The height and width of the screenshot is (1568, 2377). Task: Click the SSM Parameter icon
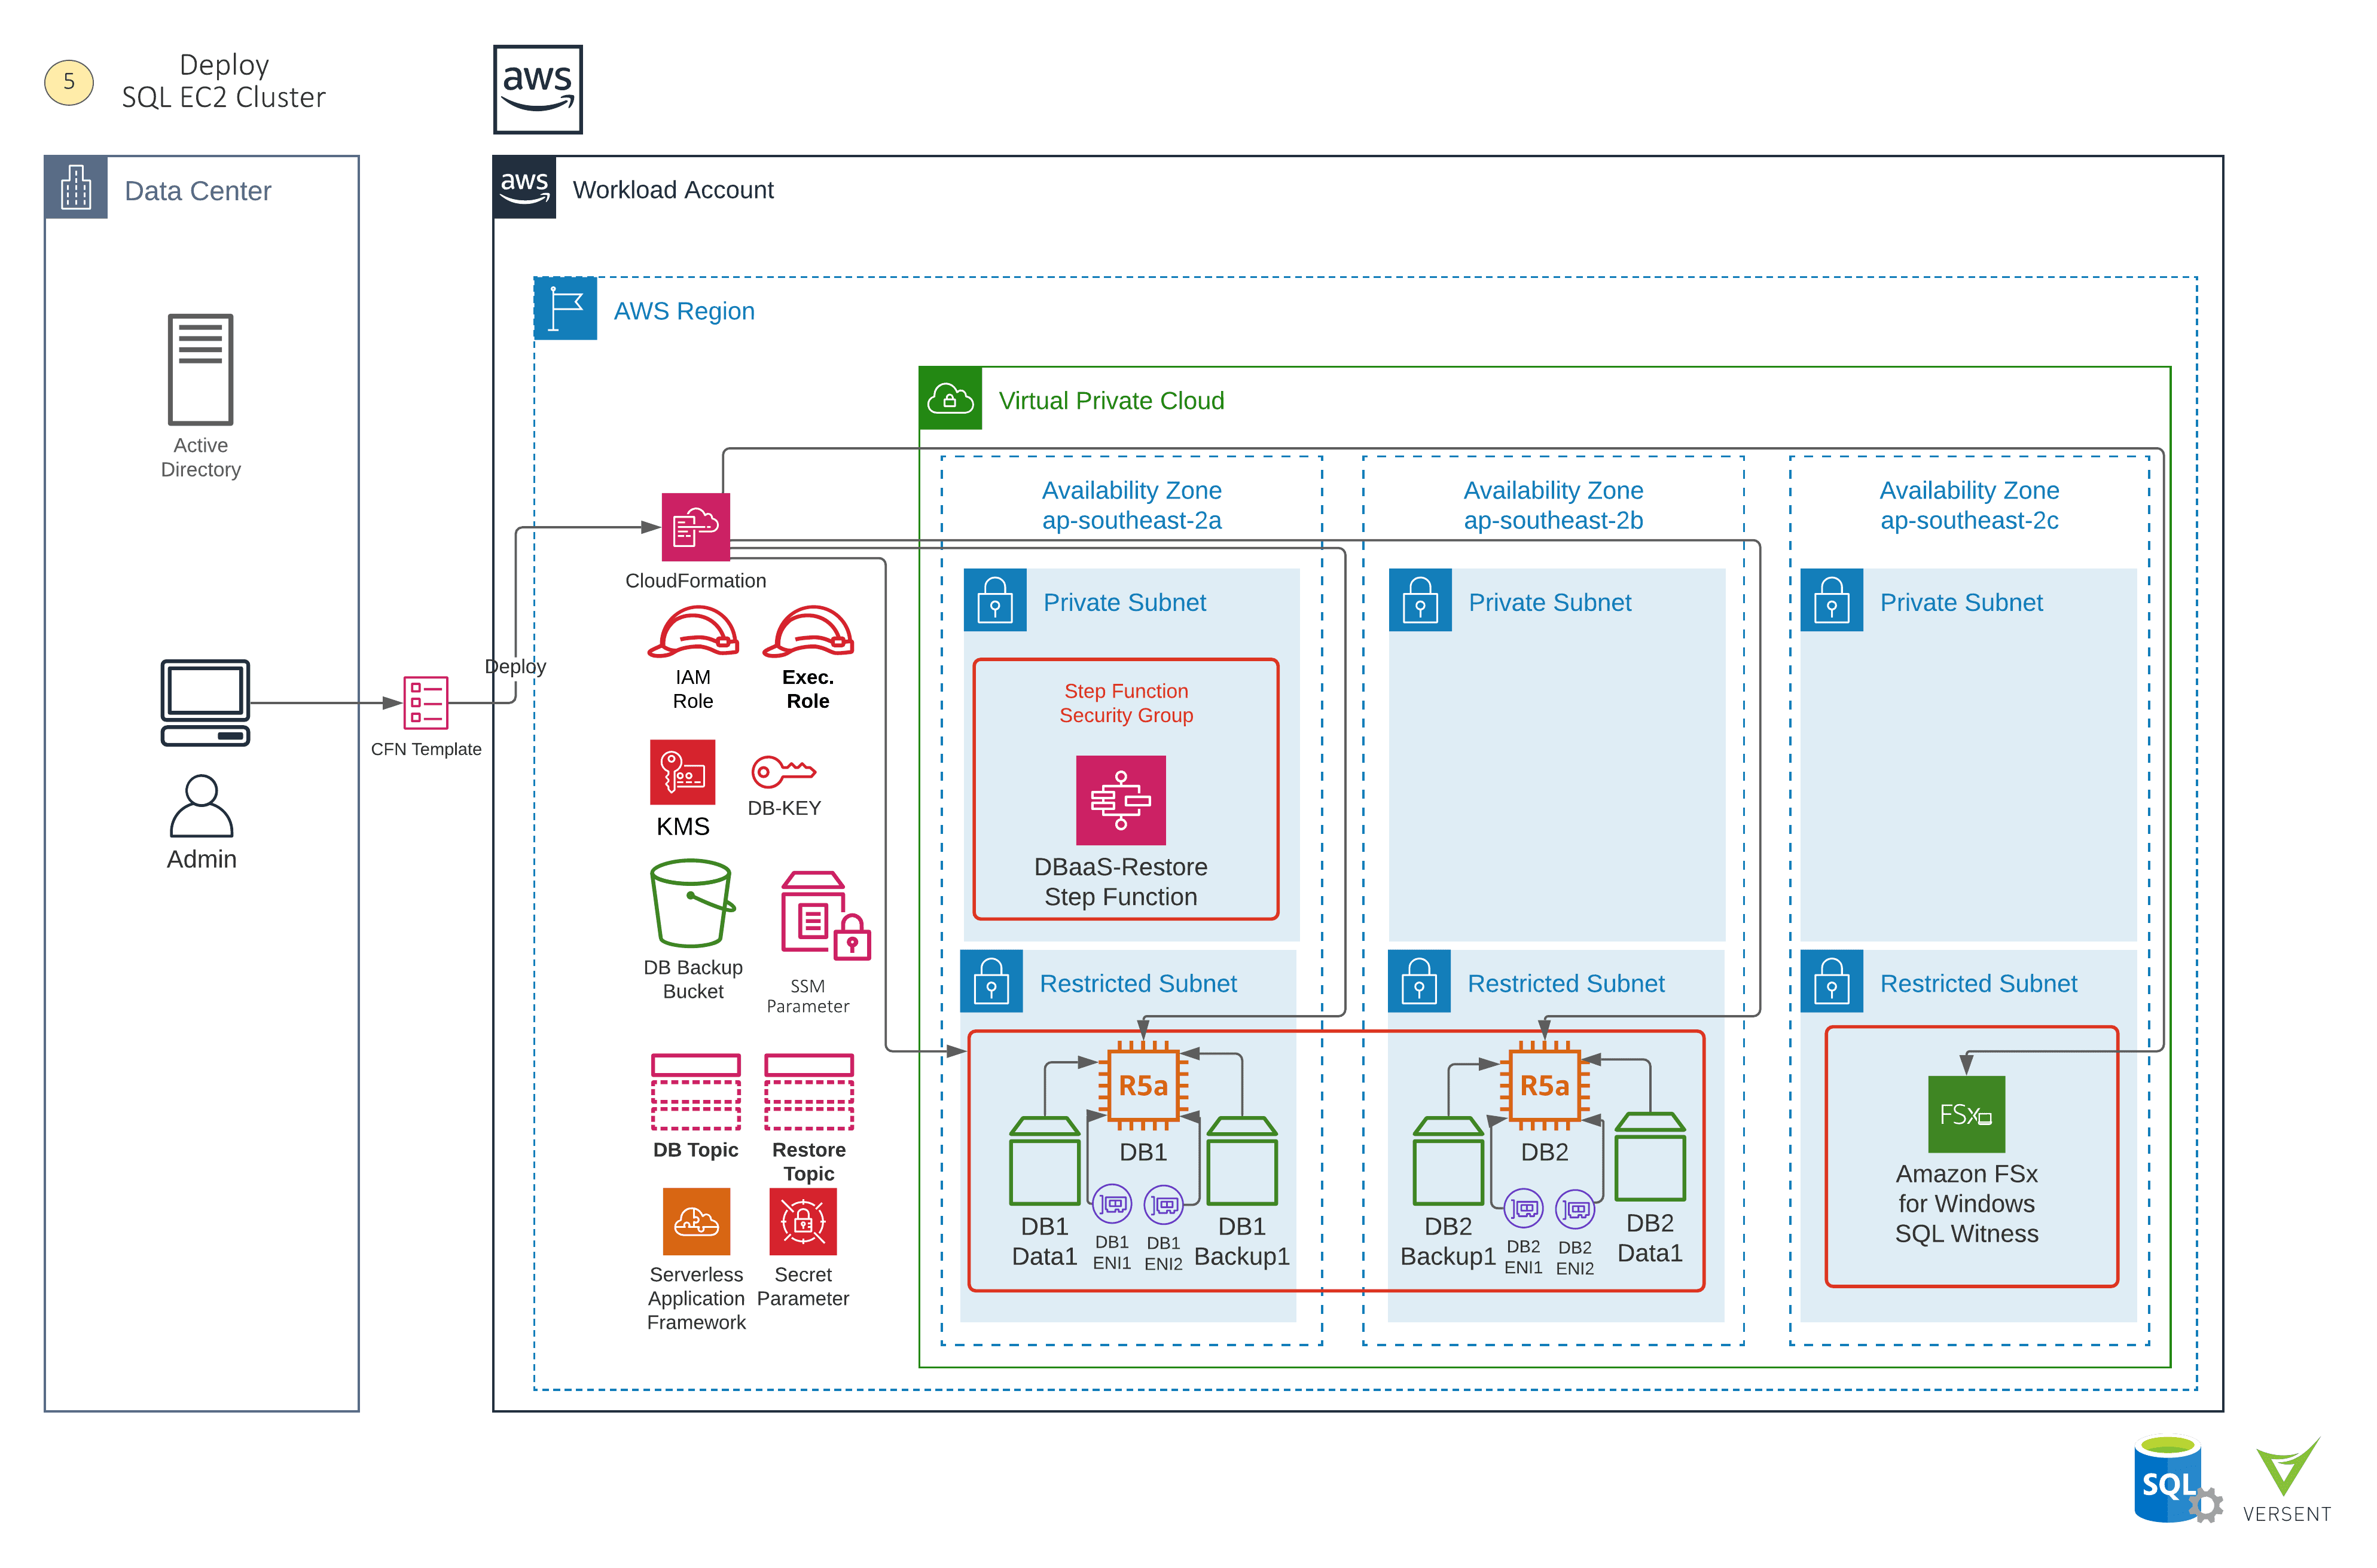point(825,916)
